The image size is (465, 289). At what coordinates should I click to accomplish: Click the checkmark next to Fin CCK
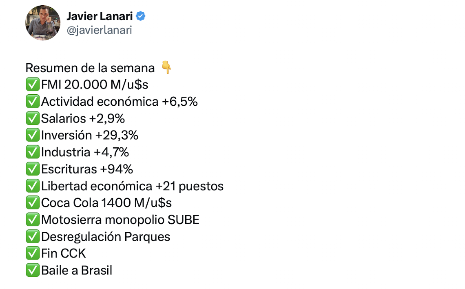pos(32,253)
